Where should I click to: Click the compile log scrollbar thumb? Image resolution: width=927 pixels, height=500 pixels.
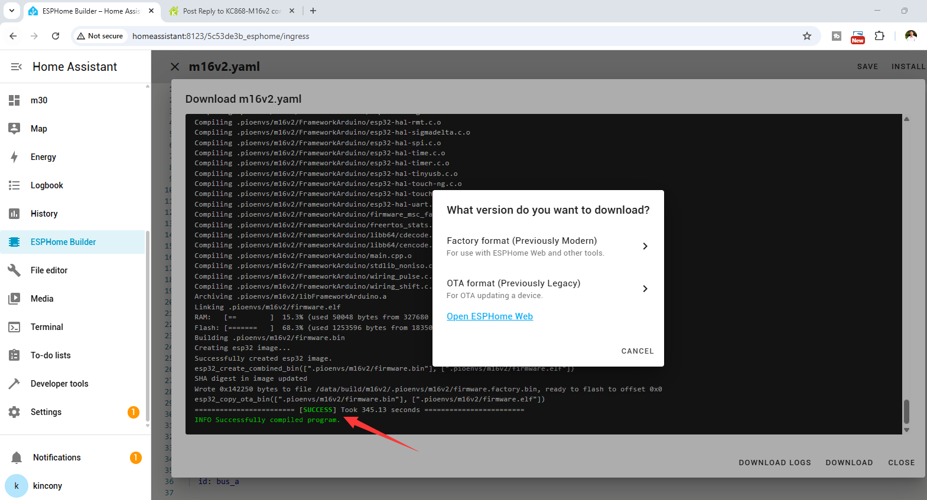click(906, 411)
